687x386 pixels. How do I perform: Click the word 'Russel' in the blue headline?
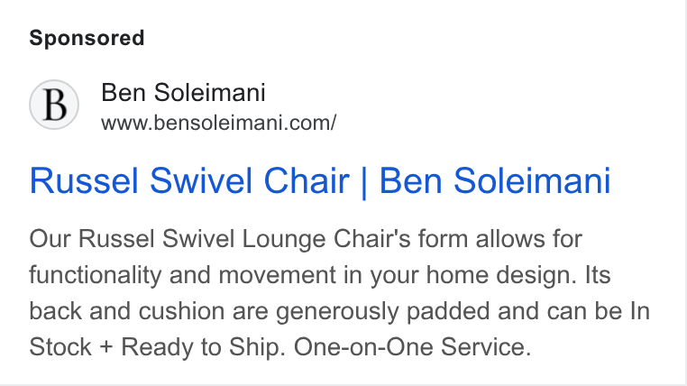click(84, 180)
